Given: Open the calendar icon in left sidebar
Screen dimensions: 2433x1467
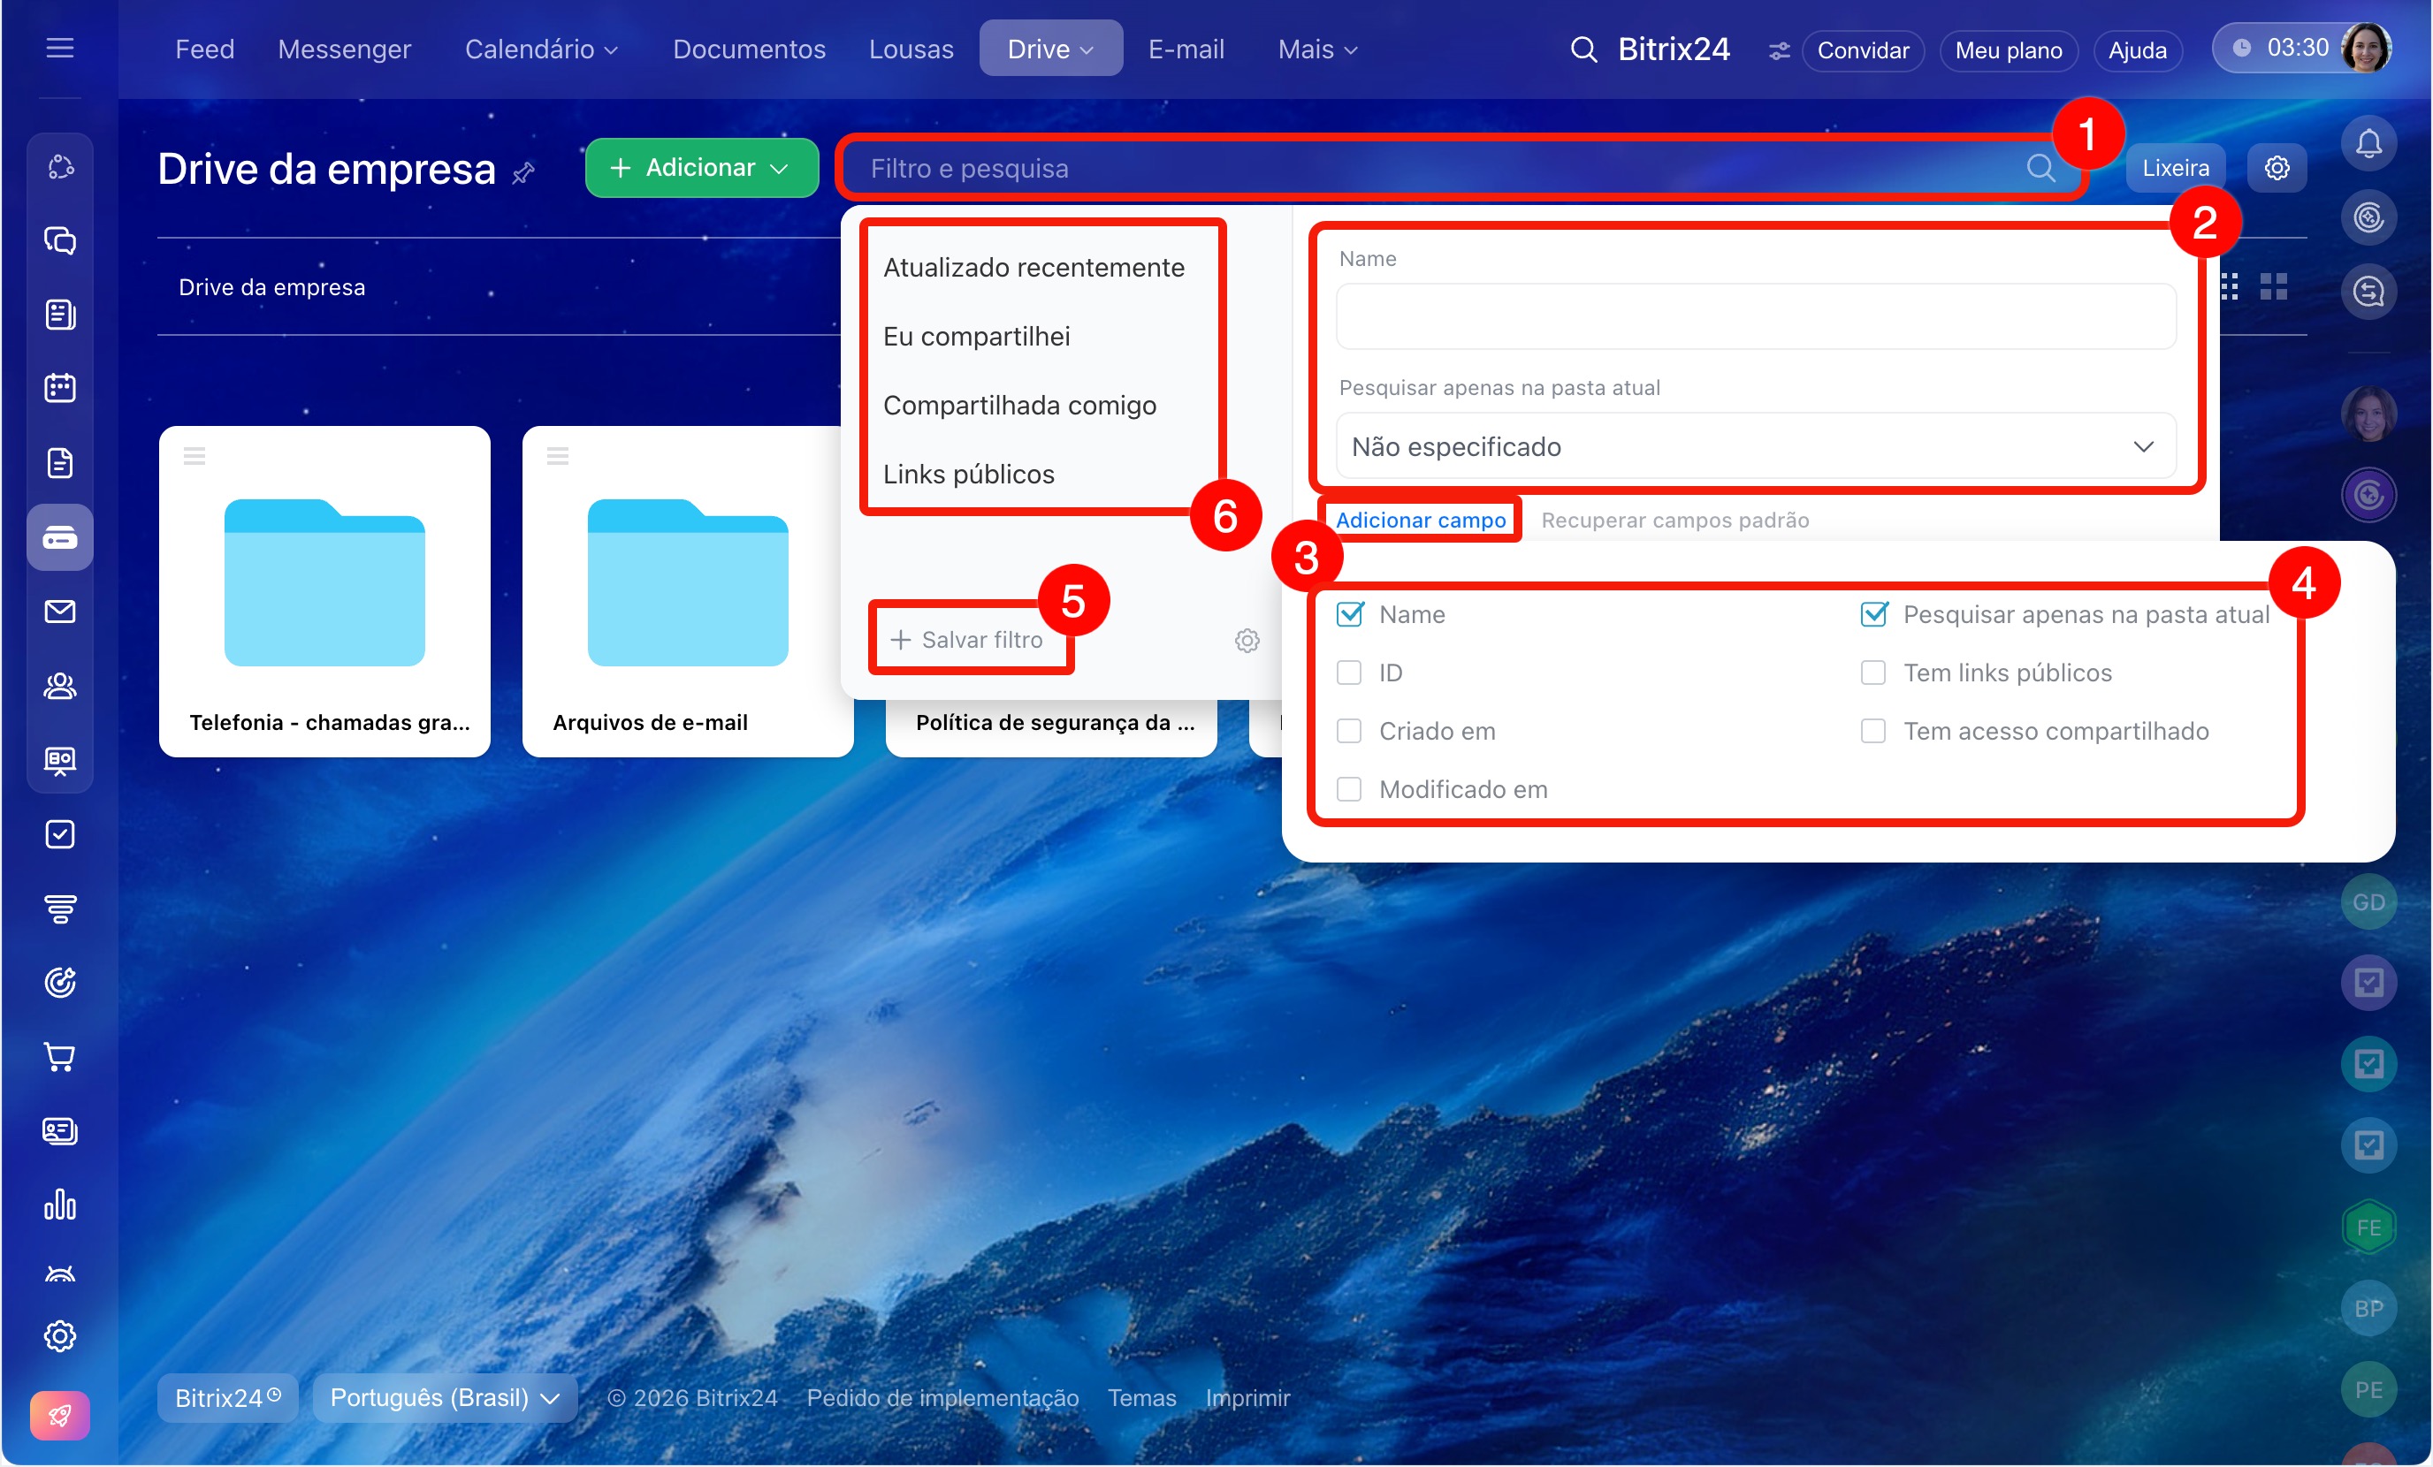Looking at the screenshot, I should 60,388.
